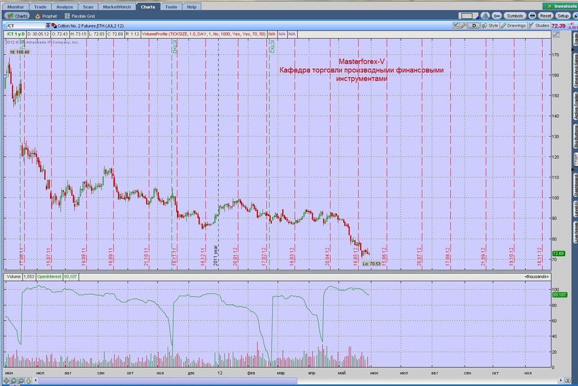This screenshot has height=386, width=578.
Task: Open the Flexible Grid layout
Action: (x=80, y=16)
